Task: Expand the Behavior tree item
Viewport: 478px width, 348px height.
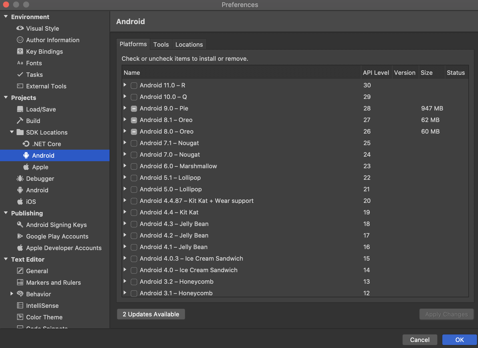Action: [12, 294]
